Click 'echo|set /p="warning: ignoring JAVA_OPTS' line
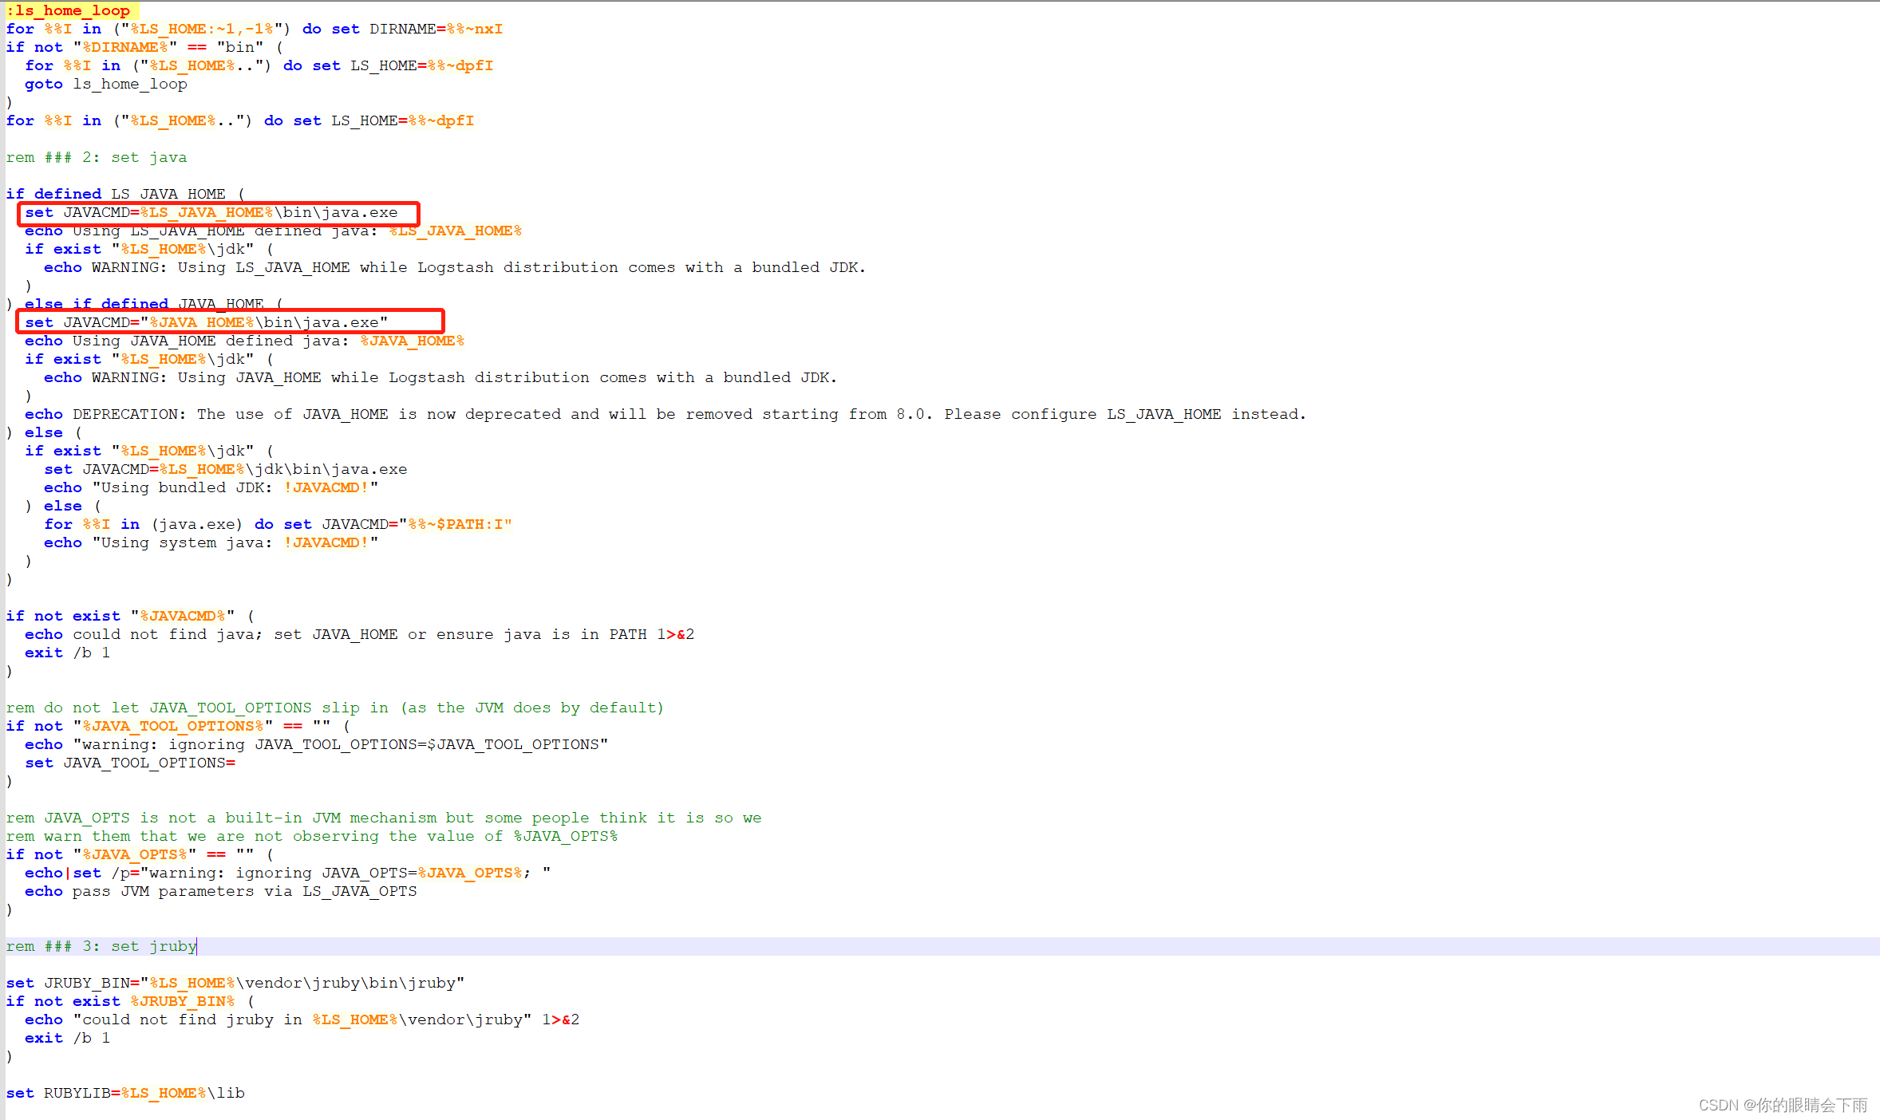 [x=288, y=873]
